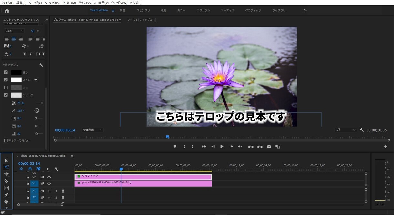Screen dimensions: 394x215
Task: Expand Essential Graphics panel overflow
Action: (47, 20)
